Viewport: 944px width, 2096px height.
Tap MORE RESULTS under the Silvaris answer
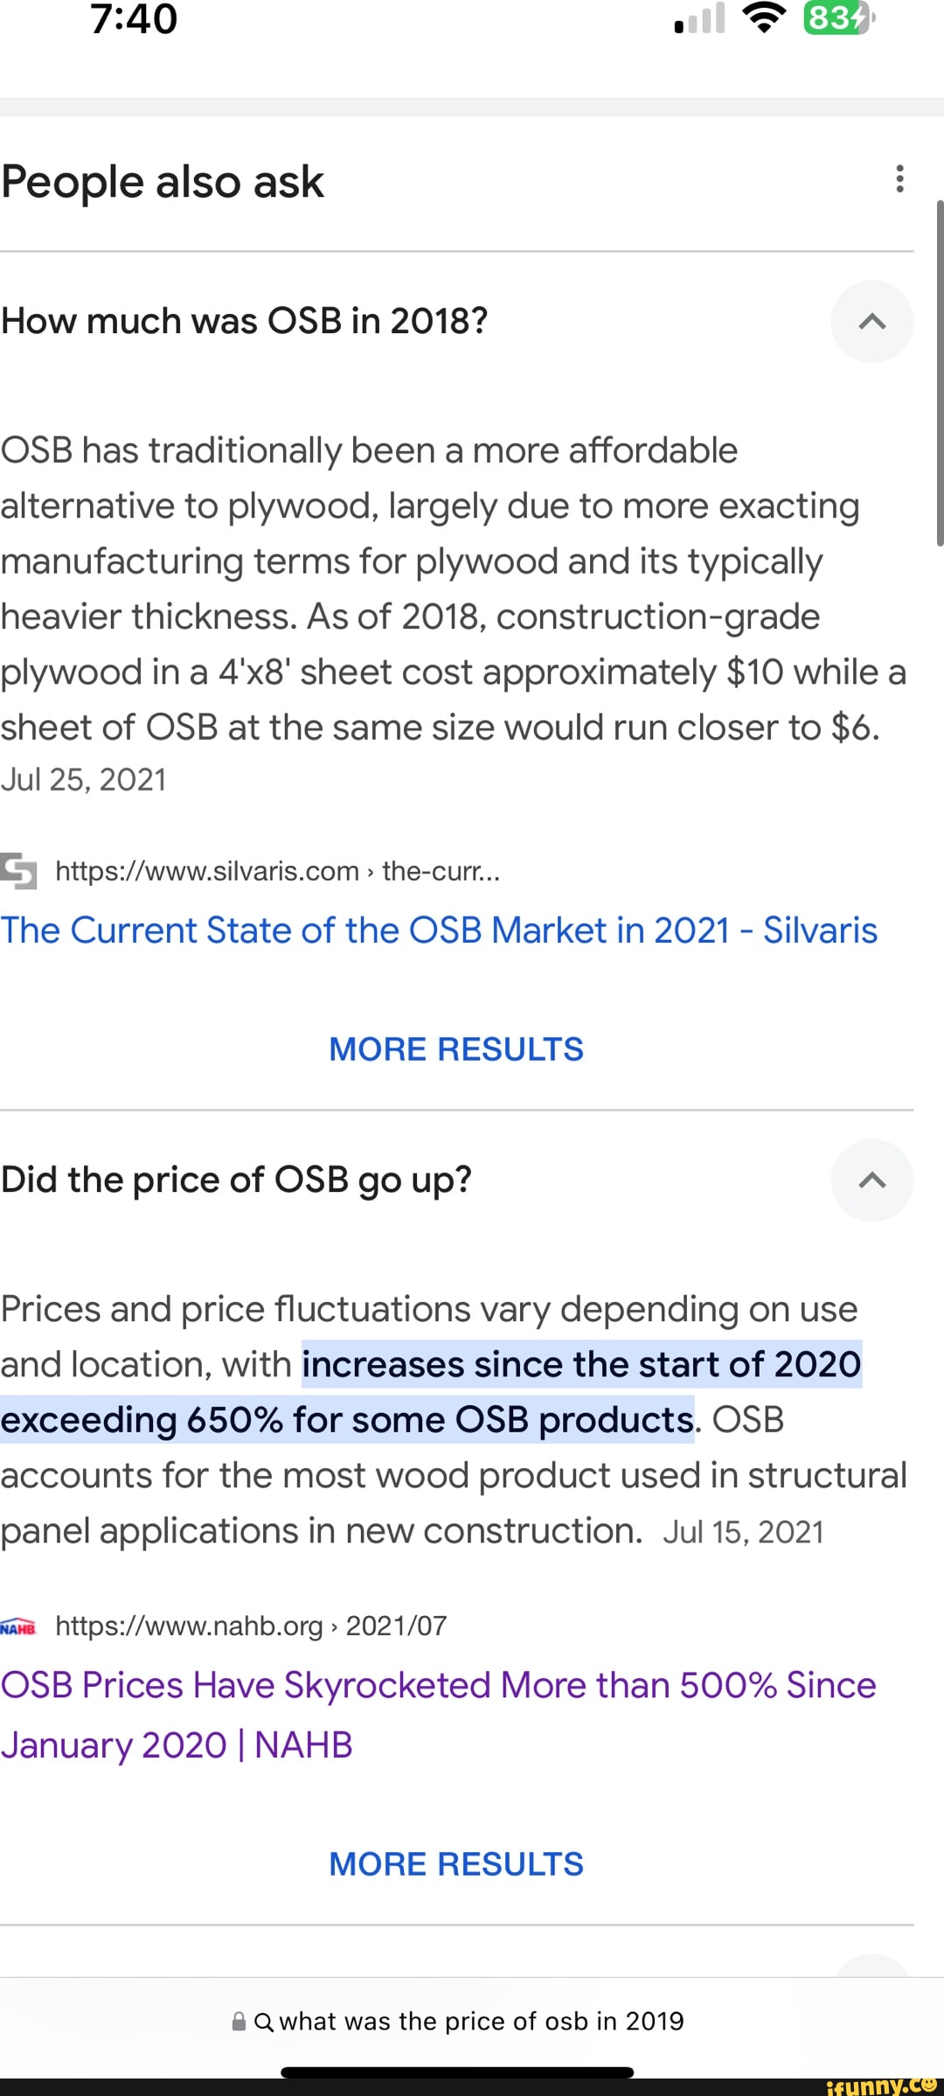455,1049
